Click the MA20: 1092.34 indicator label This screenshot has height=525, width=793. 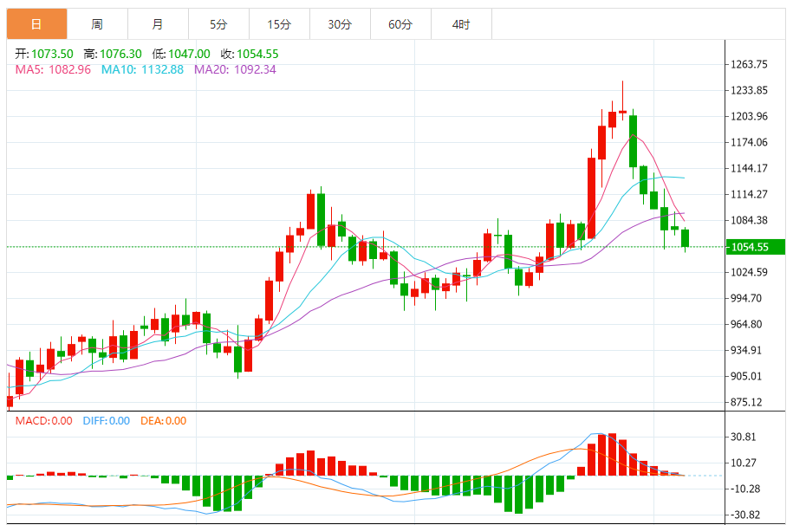click(x=235, y=69)
